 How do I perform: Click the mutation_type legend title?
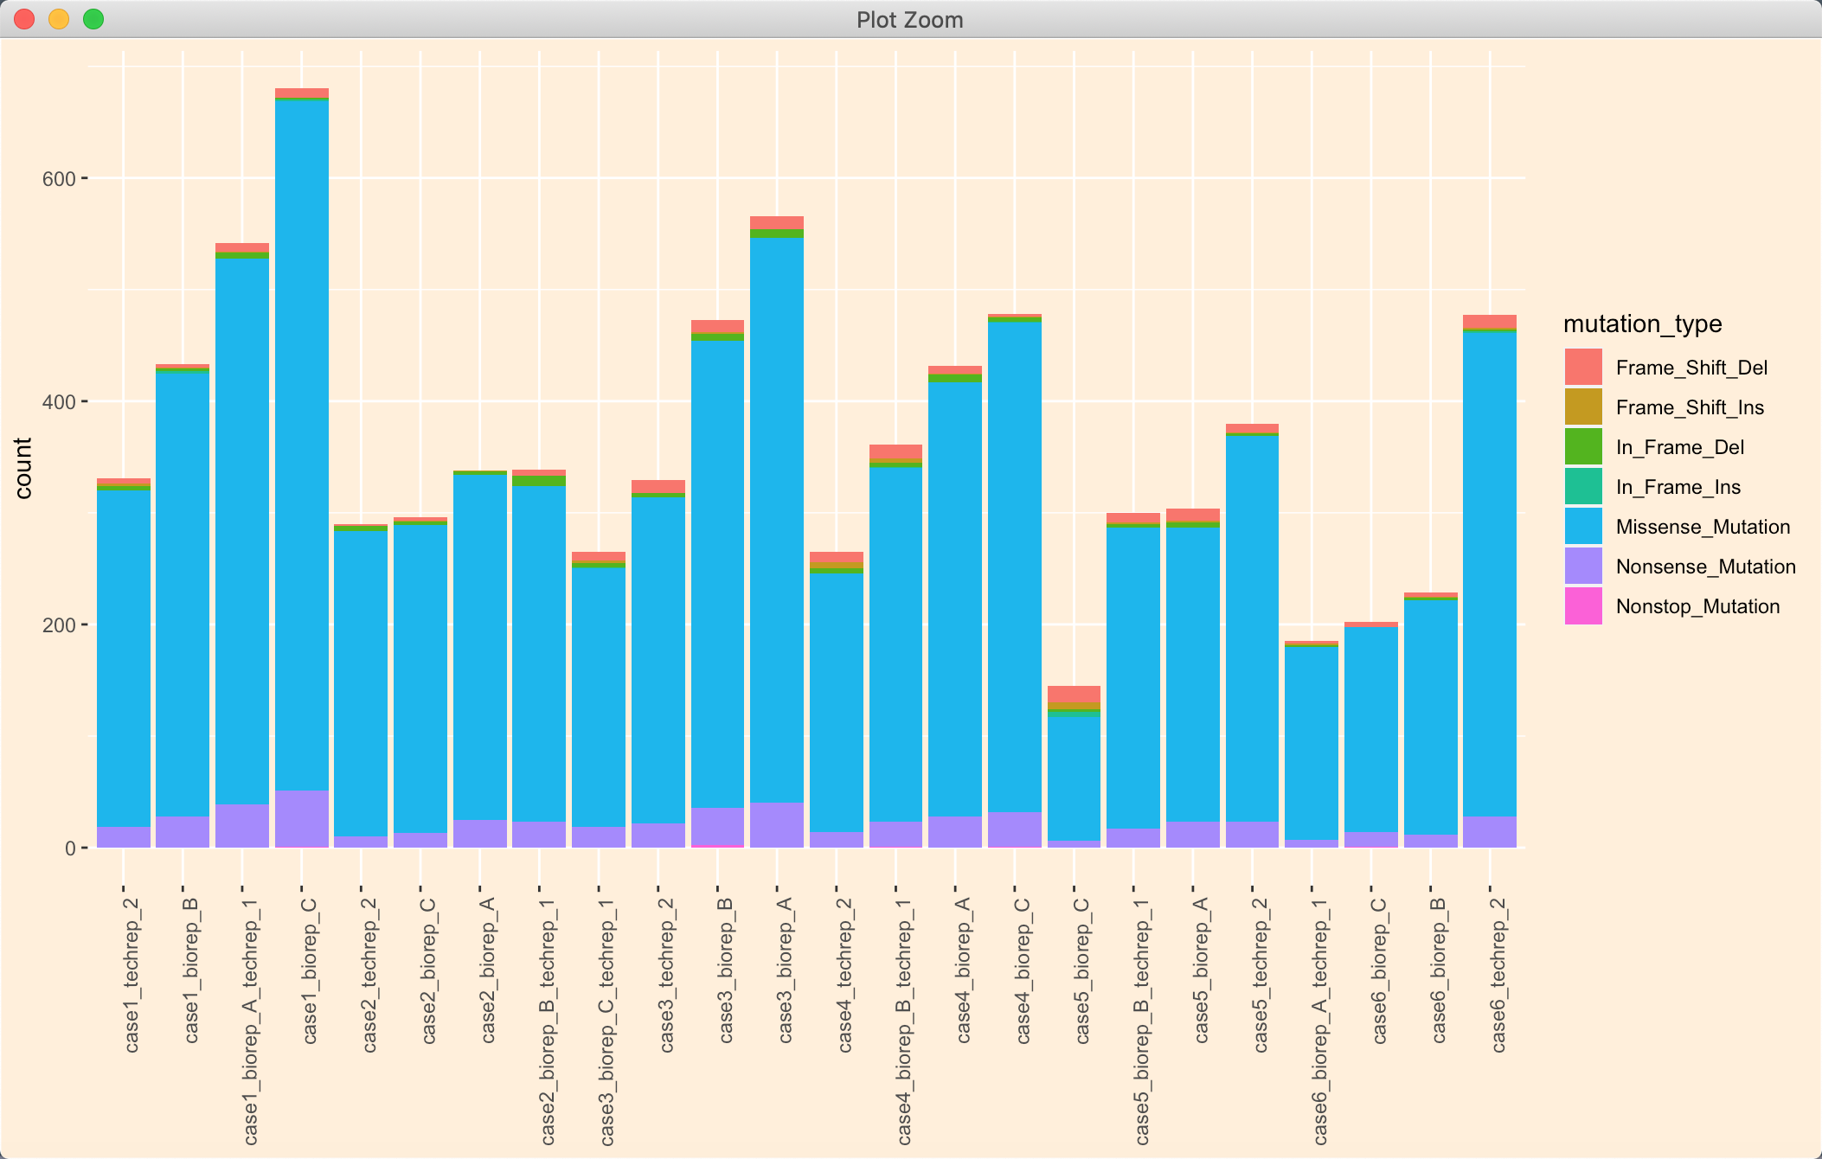click(1642, 323)
